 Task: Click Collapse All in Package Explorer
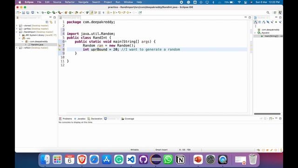click(47, 22)
